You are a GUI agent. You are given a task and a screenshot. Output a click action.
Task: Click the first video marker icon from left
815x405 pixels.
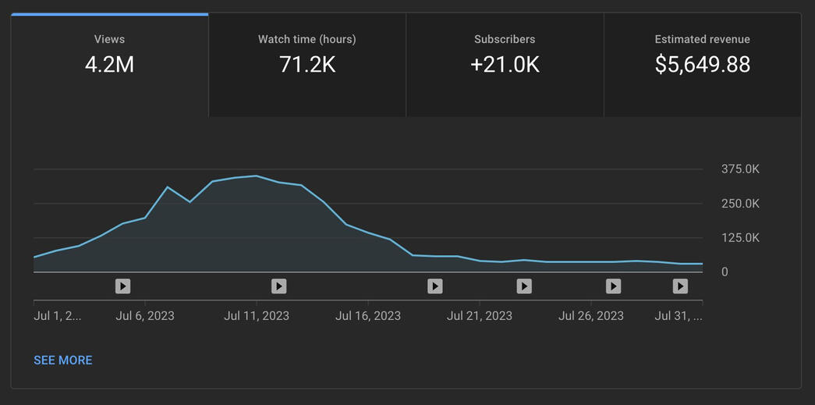[x=122, y=286]
